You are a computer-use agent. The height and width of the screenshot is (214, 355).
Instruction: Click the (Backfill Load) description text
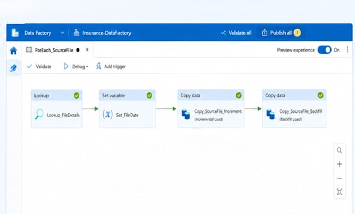click(290, 119)
